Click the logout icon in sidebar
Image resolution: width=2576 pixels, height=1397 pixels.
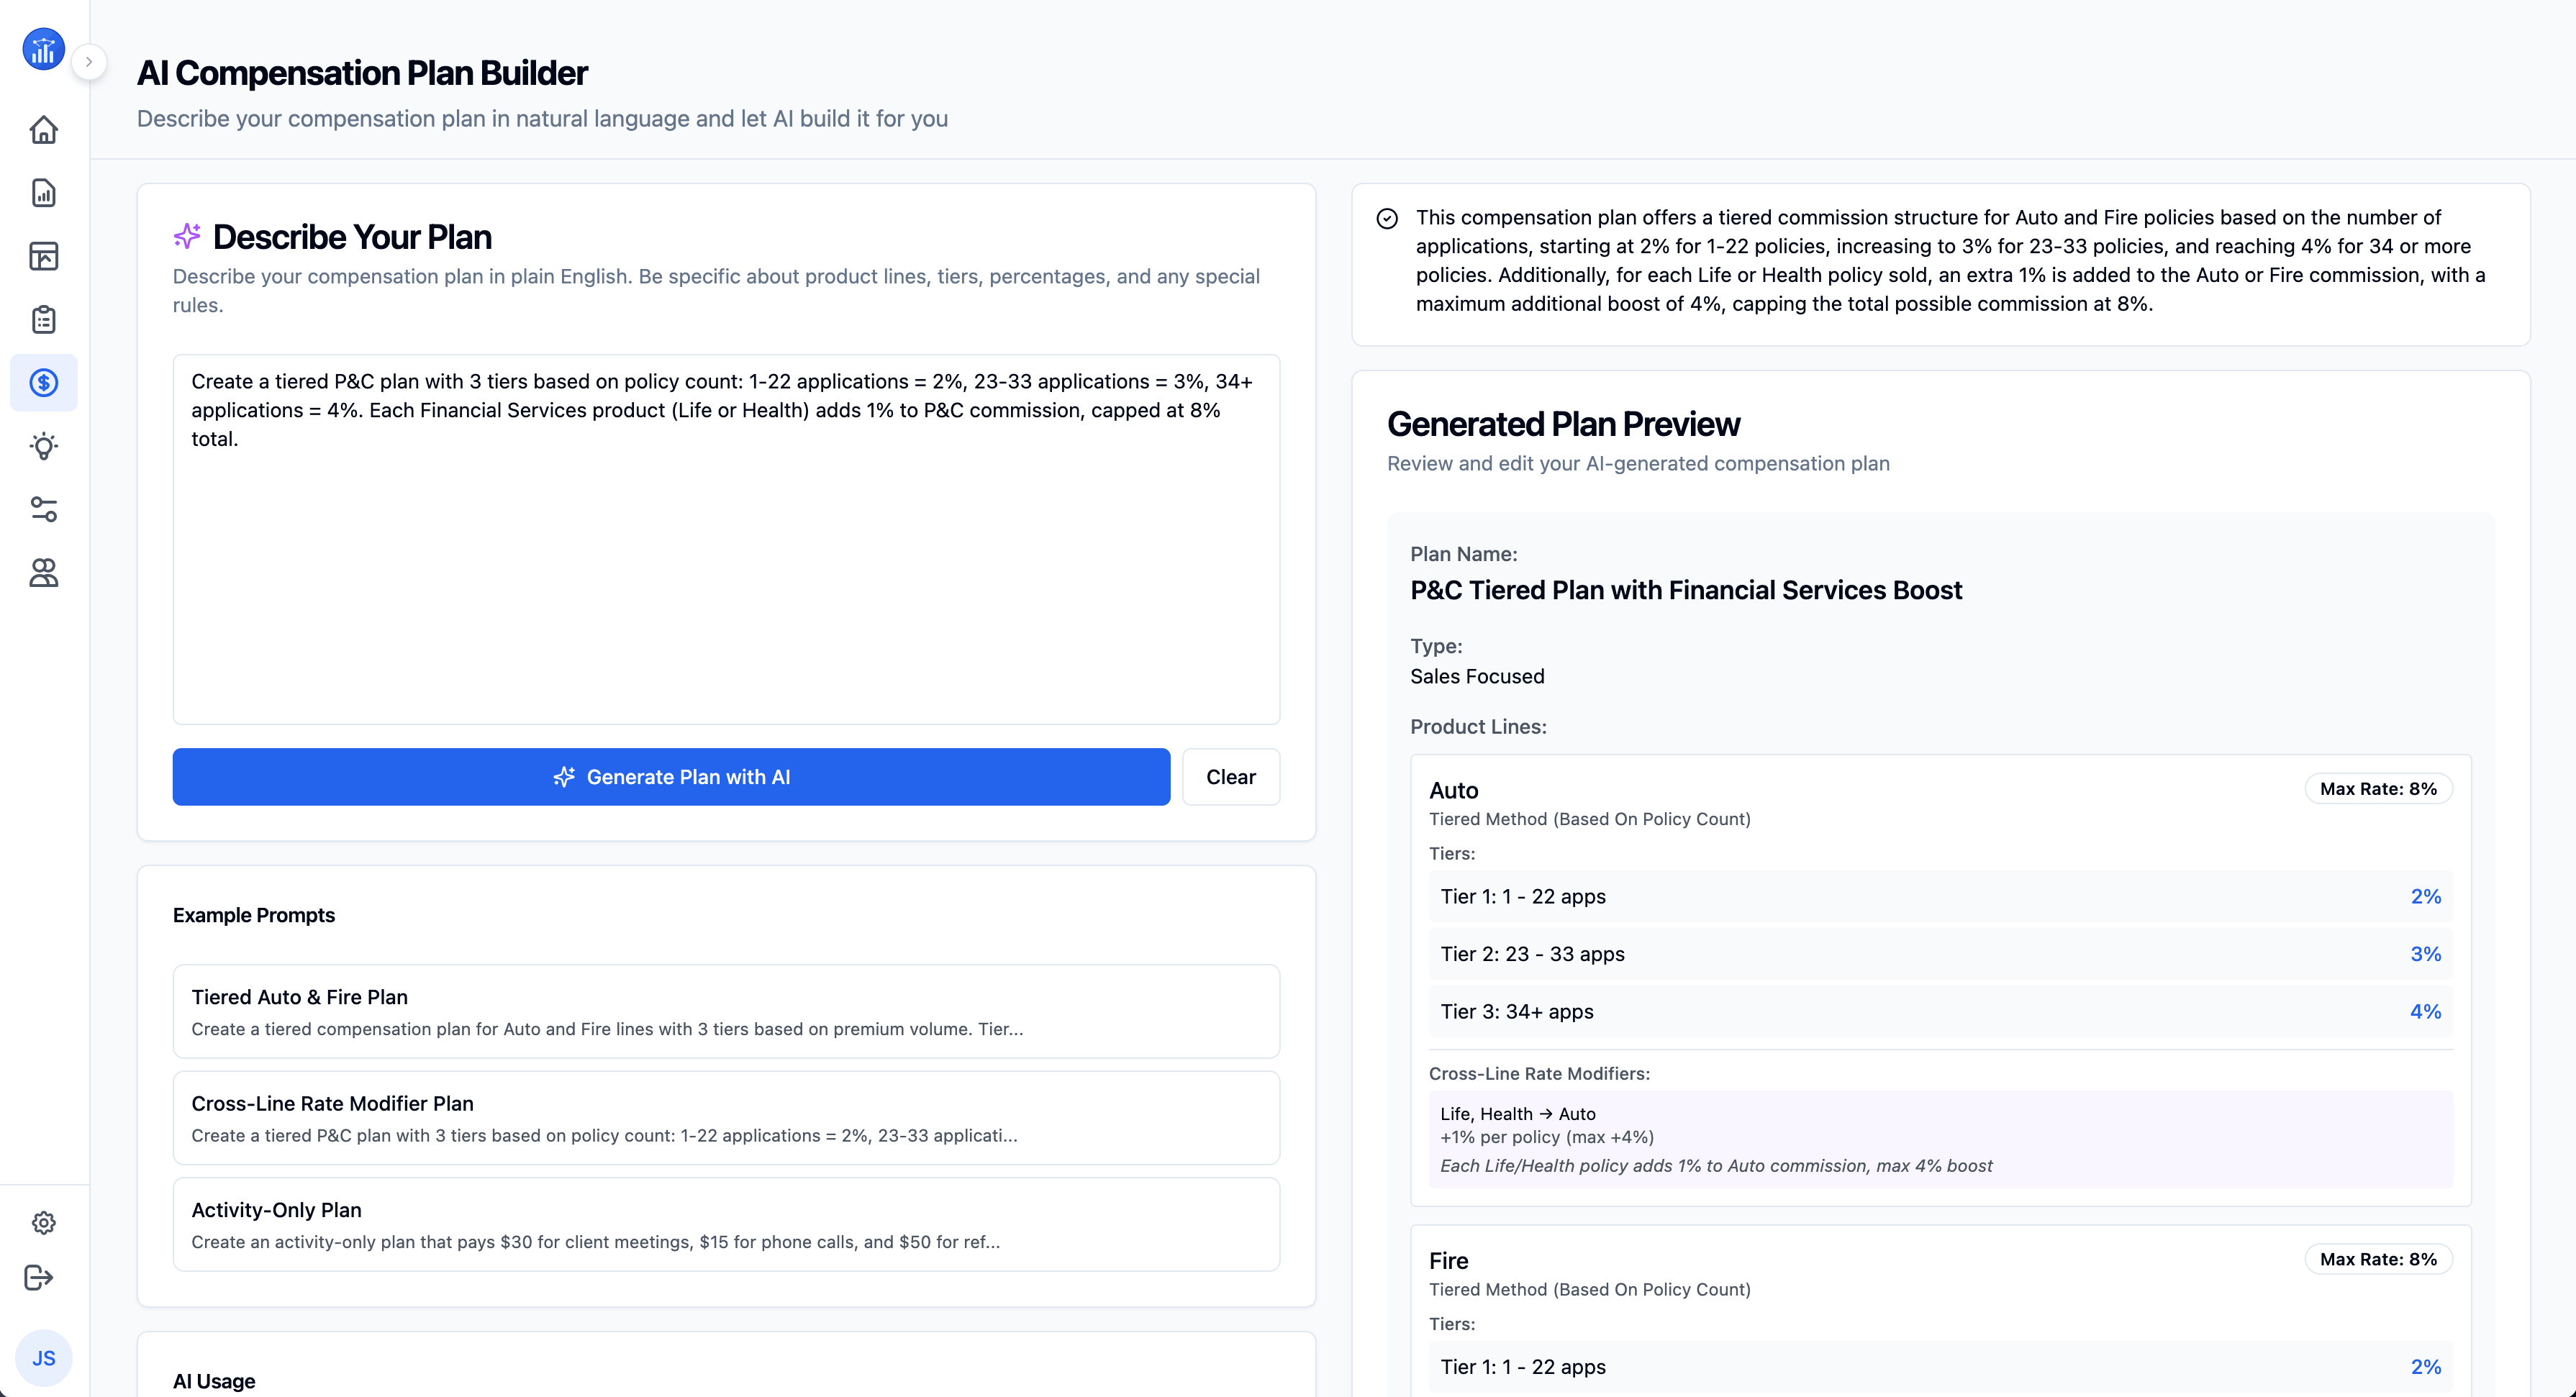38,1277
